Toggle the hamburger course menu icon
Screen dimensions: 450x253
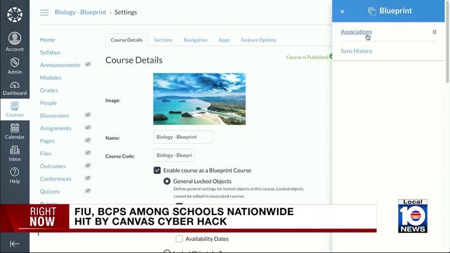click(44, 12)
